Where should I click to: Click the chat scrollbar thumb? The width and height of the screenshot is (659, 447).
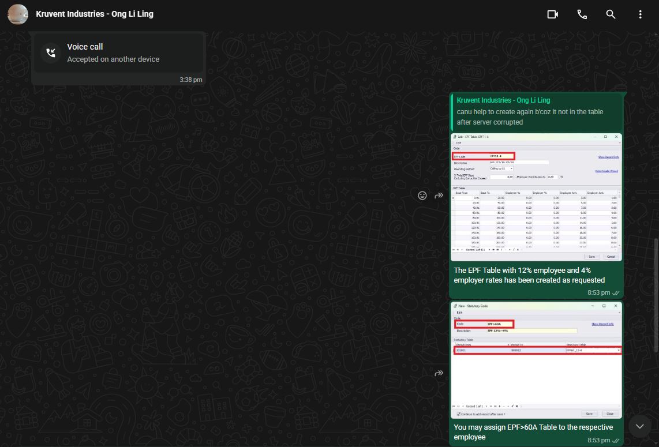(656, 296)
